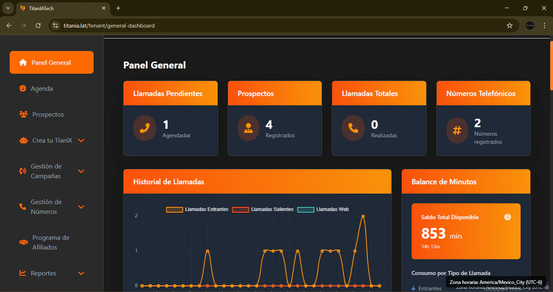
Task: Toggle the Llamadas Salientes legend series
Action: click(263, 209)
